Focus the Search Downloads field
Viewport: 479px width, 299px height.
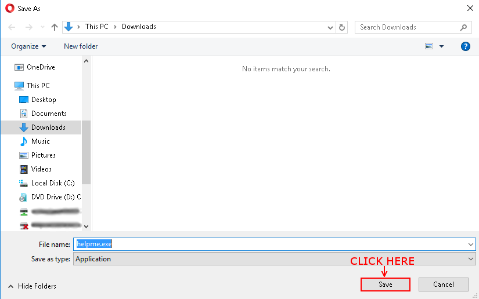413,27
